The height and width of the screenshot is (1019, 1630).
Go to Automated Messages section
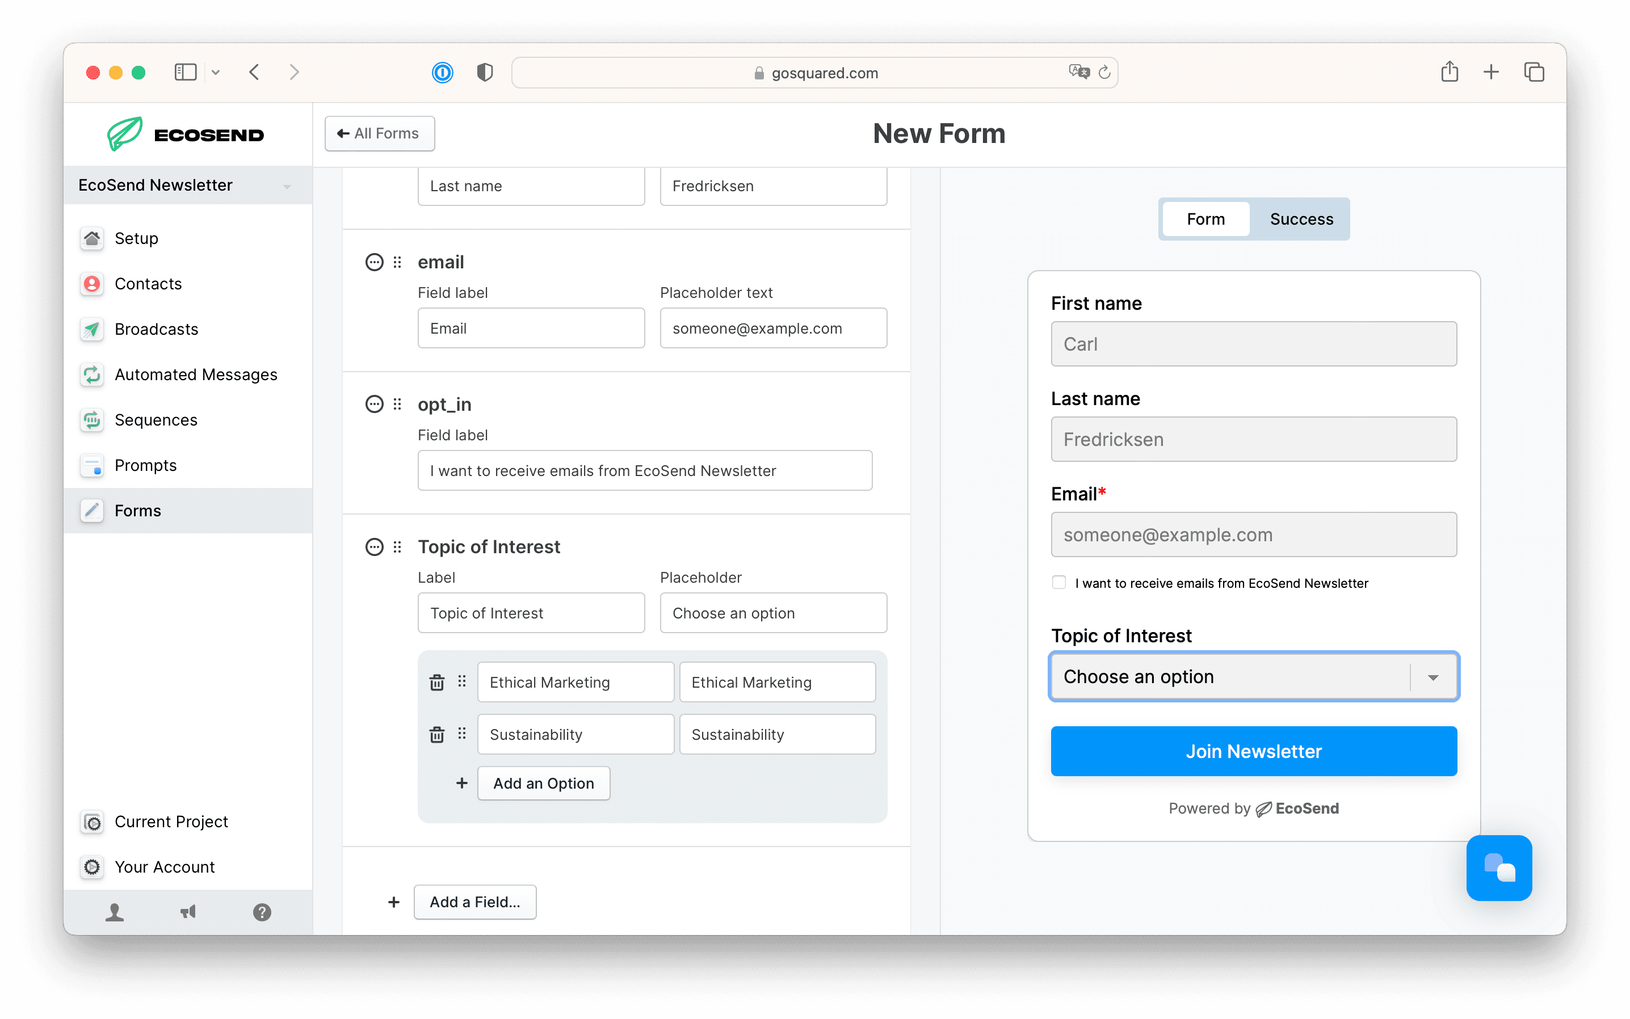[195, 374]
